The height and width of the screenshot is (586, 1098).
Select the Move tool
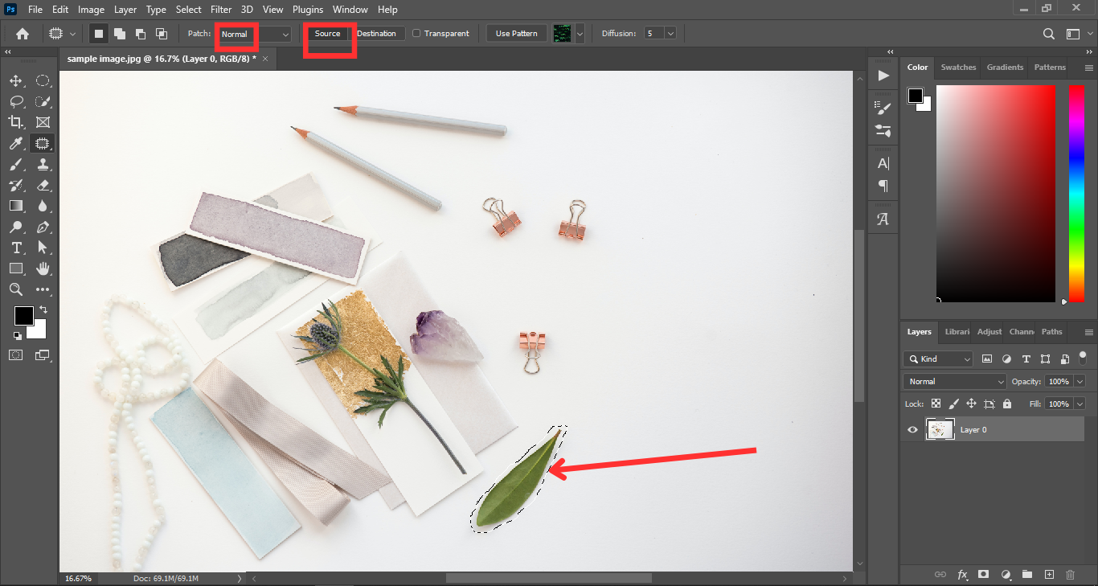tap(16, 81)
